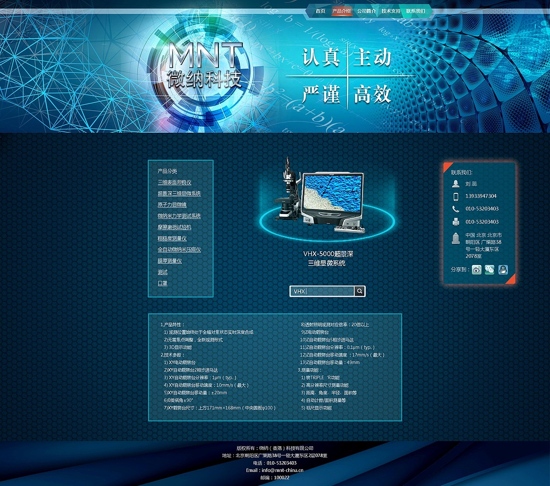Open 微纳米力学测试系统 category link

179,216
